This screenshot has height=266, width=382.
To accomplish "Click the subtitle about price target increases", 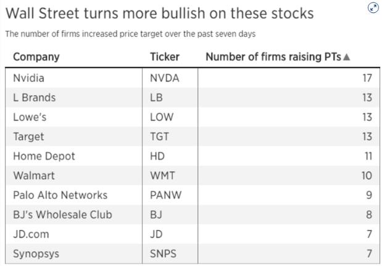I will tap(130, 34).
